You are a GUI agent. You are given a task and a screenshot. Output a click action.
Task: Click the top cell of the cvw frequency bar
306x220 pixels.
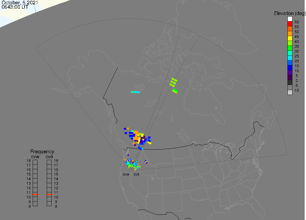click(x=35, y=162)
